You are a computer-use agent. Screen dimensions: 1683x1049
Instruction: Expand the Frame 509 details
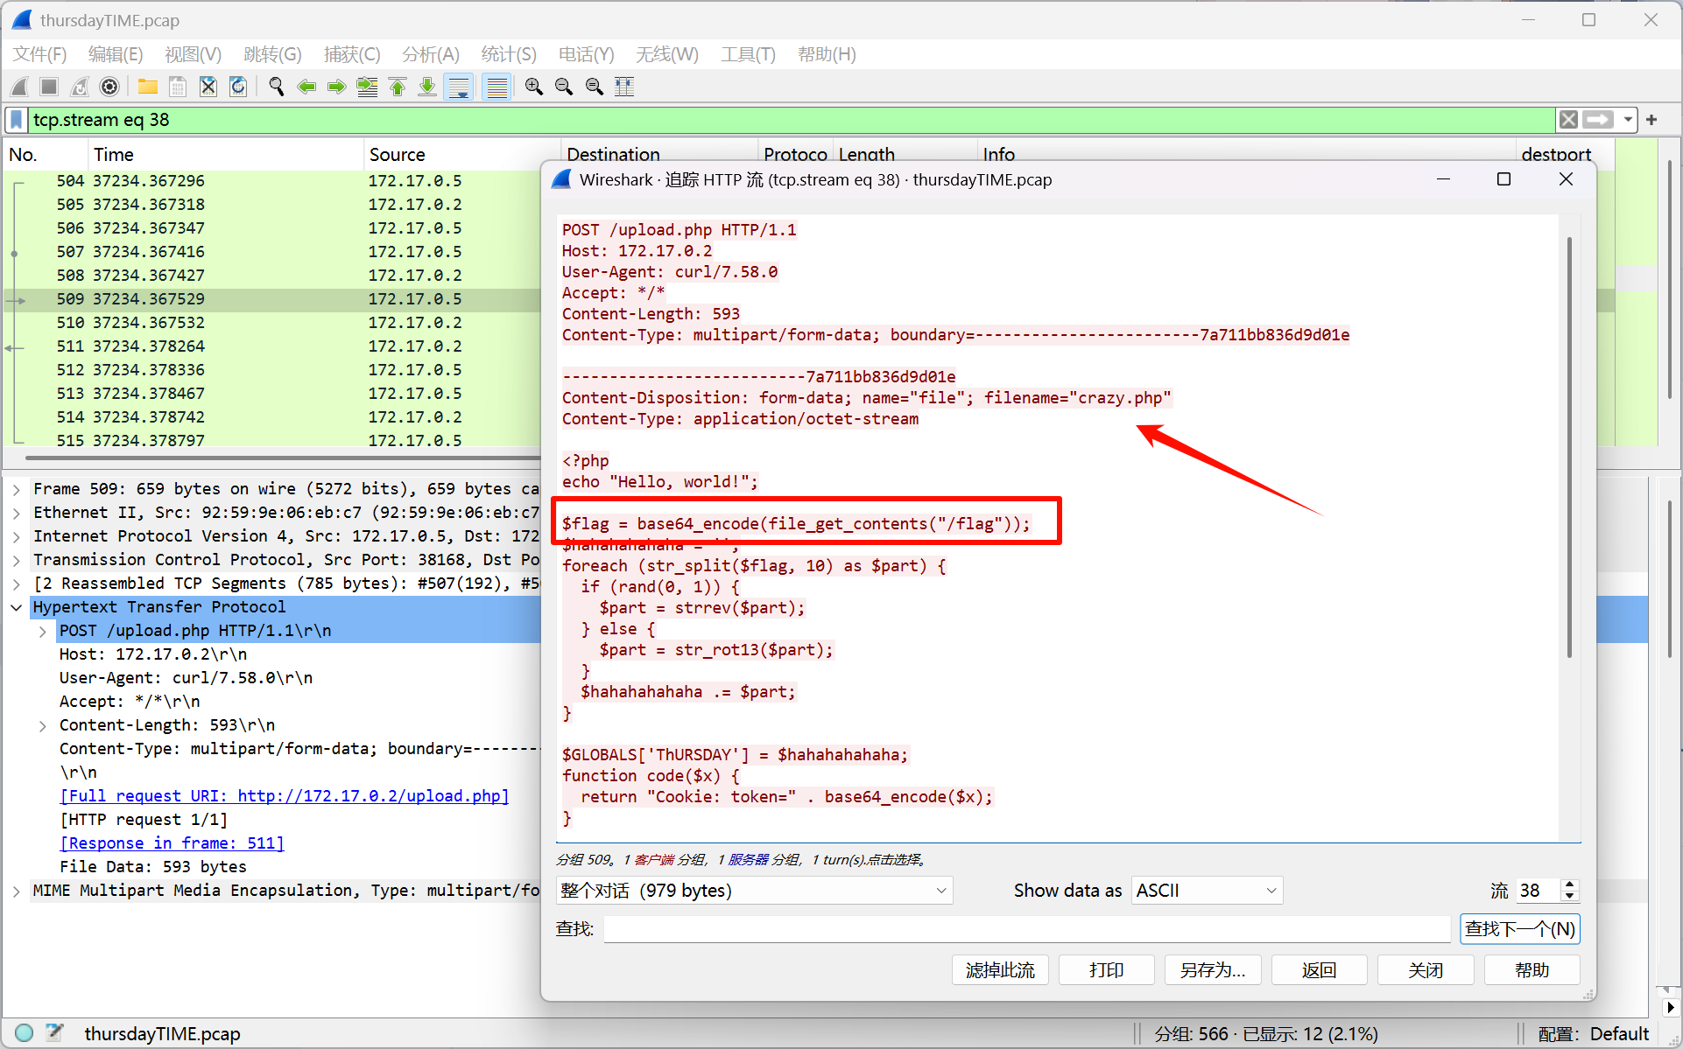click(17, 489)
